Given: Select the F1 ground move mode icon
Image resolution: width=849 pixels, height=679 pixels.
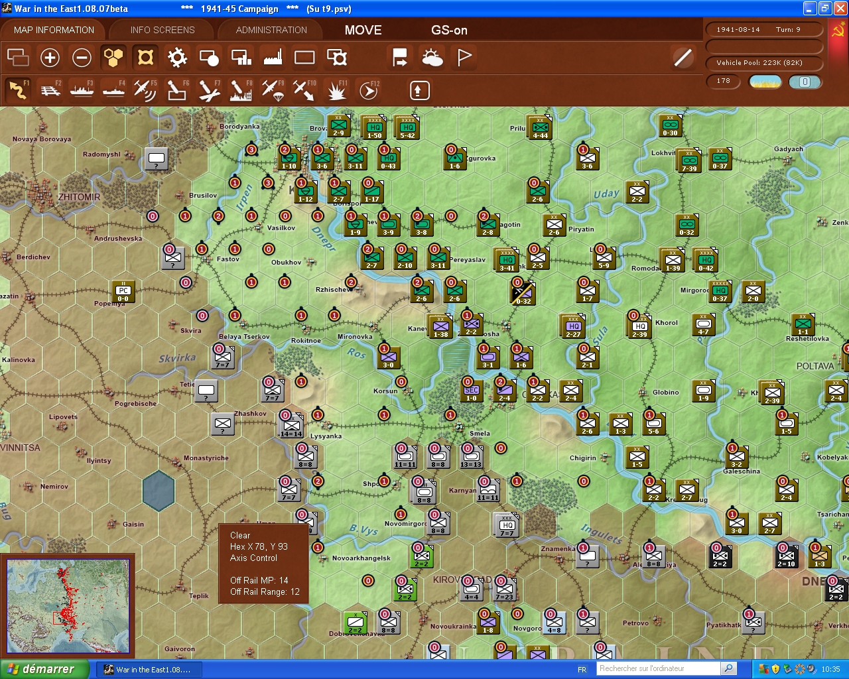Looking at the screenshot, I should tap(18, 90).
